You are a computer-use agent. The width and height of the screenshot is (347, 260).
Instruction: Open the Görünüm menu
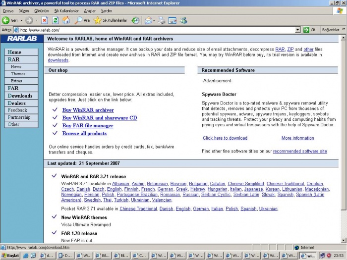[41, 10]
